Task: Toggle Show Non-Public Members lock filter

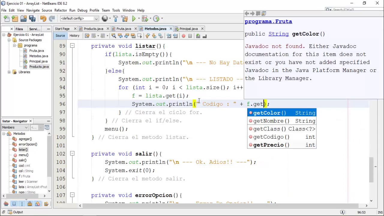Action: pyautogui.click(x=30, y=204)
